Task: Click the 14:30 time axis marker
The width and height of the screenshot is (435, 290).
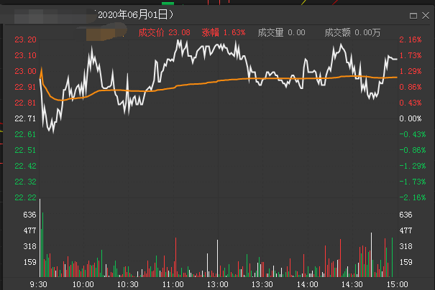Action: [x=352, y=284]
